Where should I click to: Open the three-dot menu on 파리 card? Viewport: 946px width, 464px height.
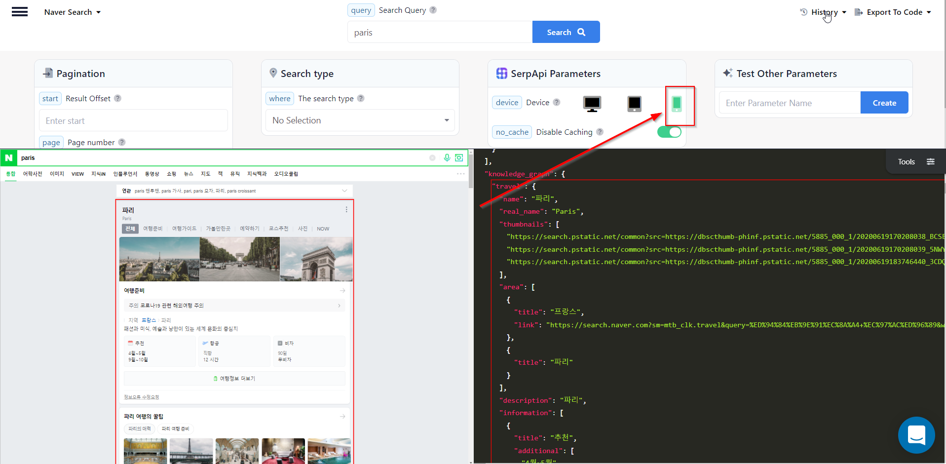pyautogui.click(x=346, y=210)
